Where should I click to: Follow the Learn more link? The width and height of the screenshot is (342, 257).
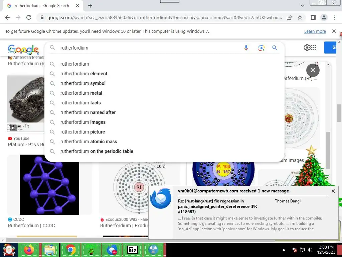pos(315,31)
